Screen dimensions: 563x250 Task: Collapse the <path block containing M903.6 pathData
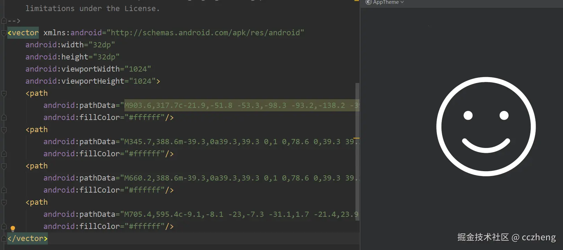coord(4,94)
